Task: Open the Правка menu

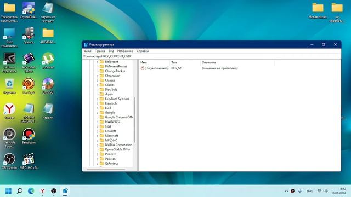Action: [100, 51]
